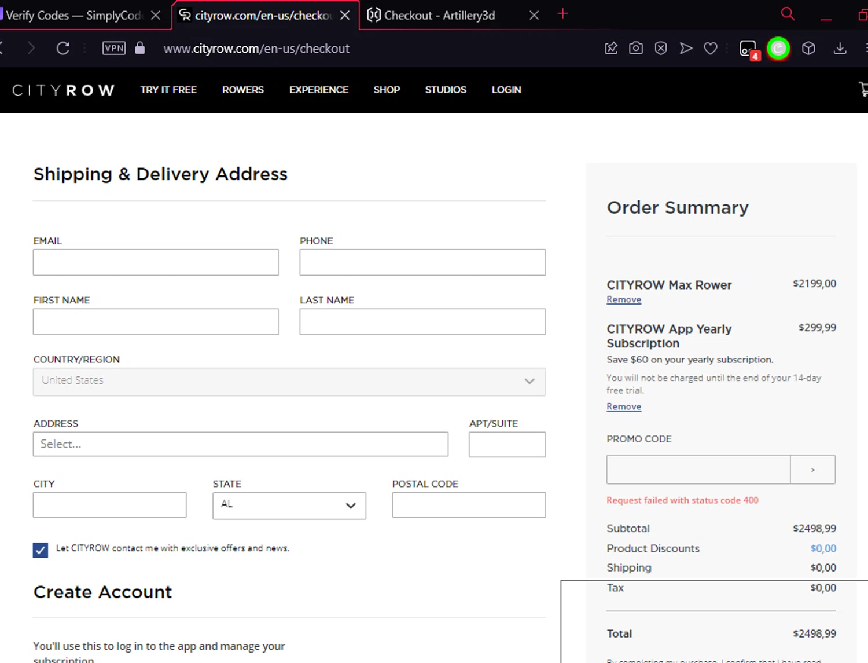Click the 'Save $60 on your yearly subscription' text
This screenshot has width=868, height=663.
(690, 360)
